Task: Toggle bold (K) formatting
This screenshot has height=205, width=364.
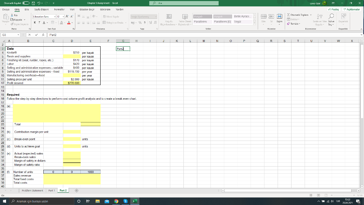Action: click(35, 22)
